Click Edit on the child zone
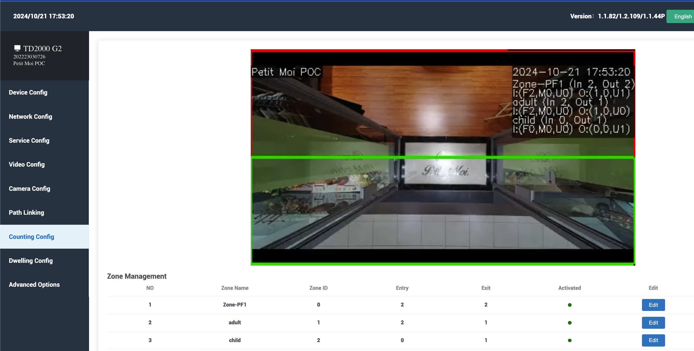This screenshot has width=694, height=351. [653, 340]
